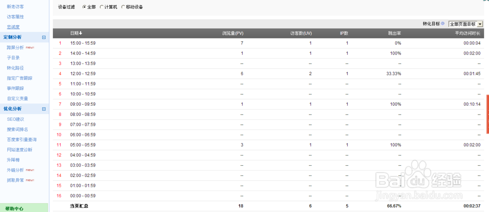
Task: Click the help icon beside 转化目标
Action: 443,23
